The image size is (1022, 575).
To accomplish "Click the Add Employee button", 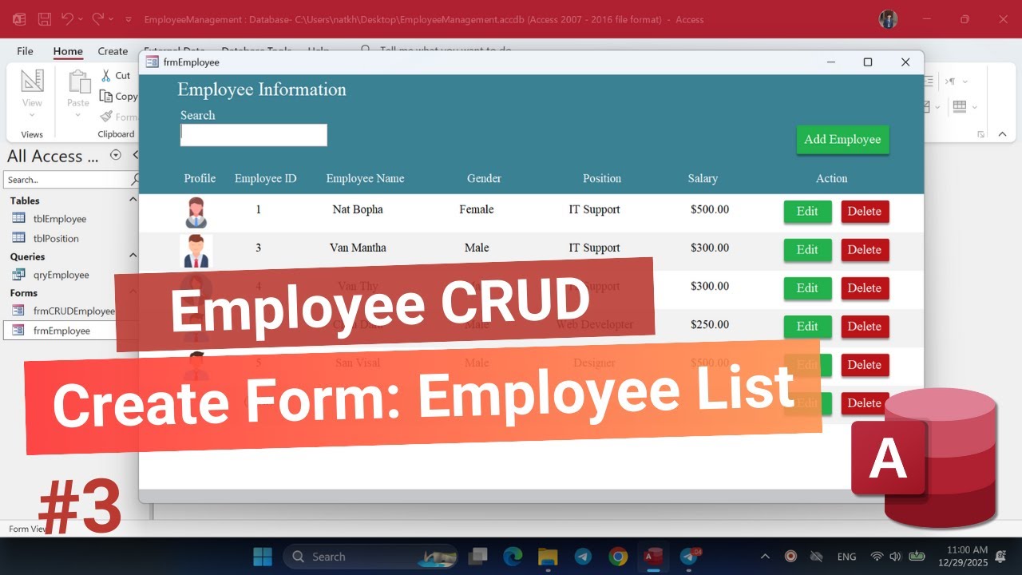I will (842, 140).
